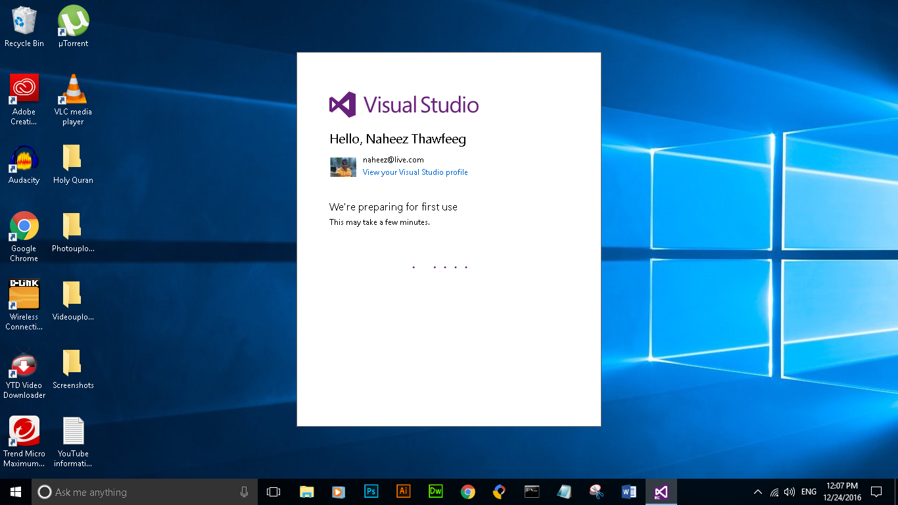Open Chrome from the taskbar
This screenshot has width=898, height=505.
pos(467,492)
